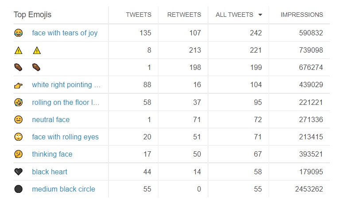This screenshot has height=211, width=347.
Task: Sort table by TWEETS column header
Action: coord(139,15)
